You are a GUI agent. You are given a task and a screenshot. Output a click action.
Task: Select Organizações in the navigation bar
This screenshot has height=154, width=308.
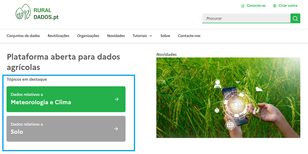88,36
